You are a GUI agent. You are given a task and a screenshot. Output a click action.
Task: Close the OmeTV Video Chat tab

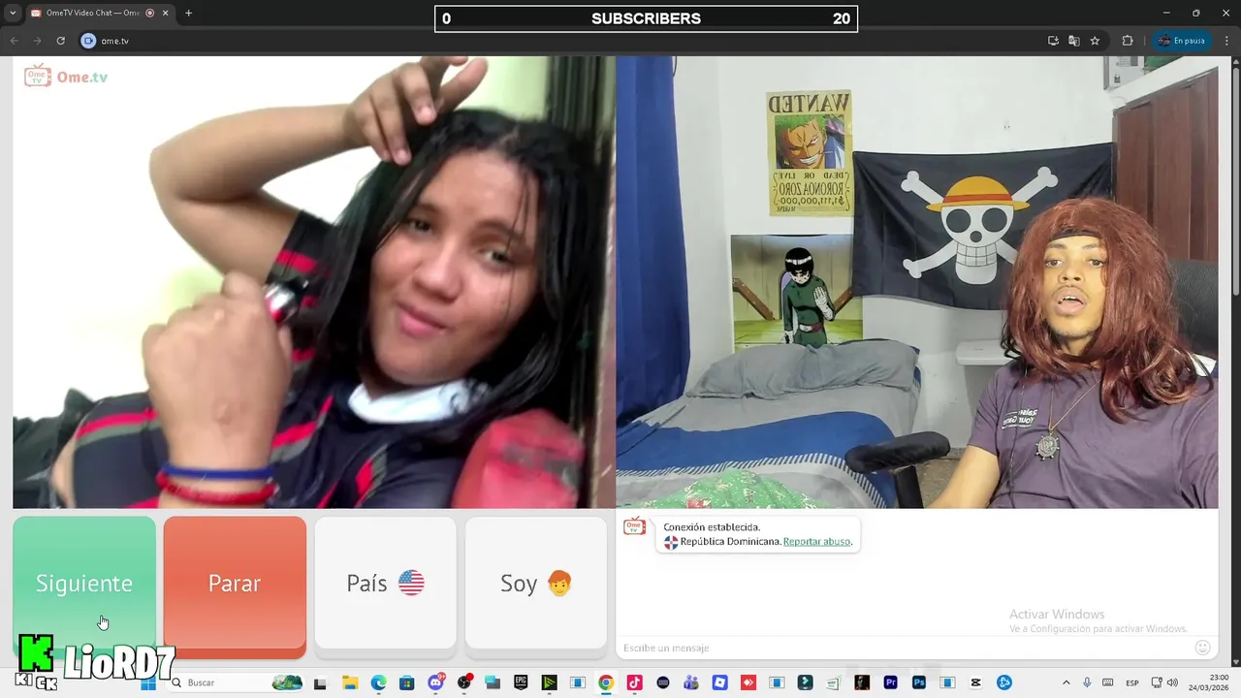coord(165,13)
